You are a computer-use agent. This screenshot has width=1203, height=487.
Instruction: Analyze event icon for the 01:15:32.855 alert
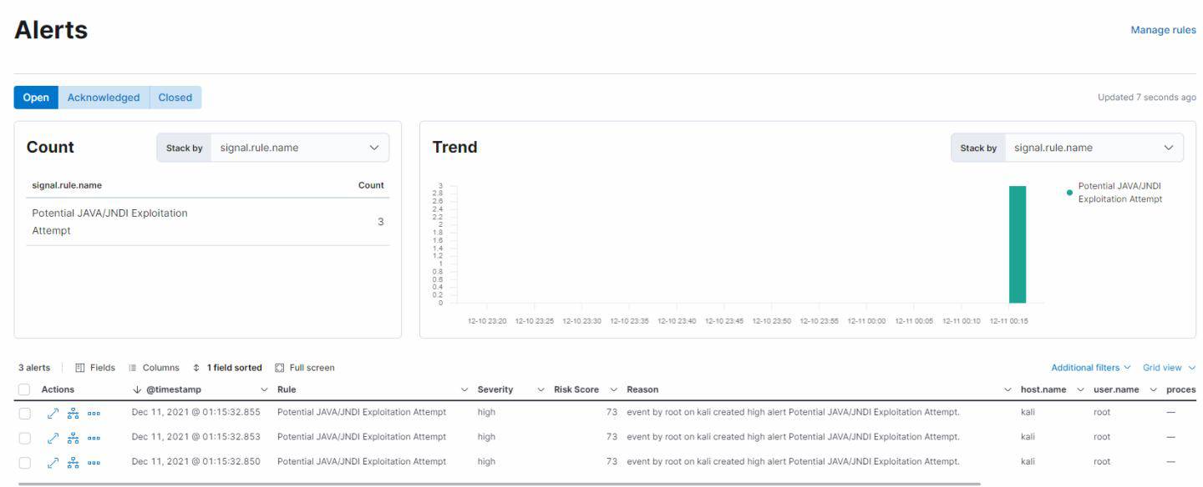(73, 413)
